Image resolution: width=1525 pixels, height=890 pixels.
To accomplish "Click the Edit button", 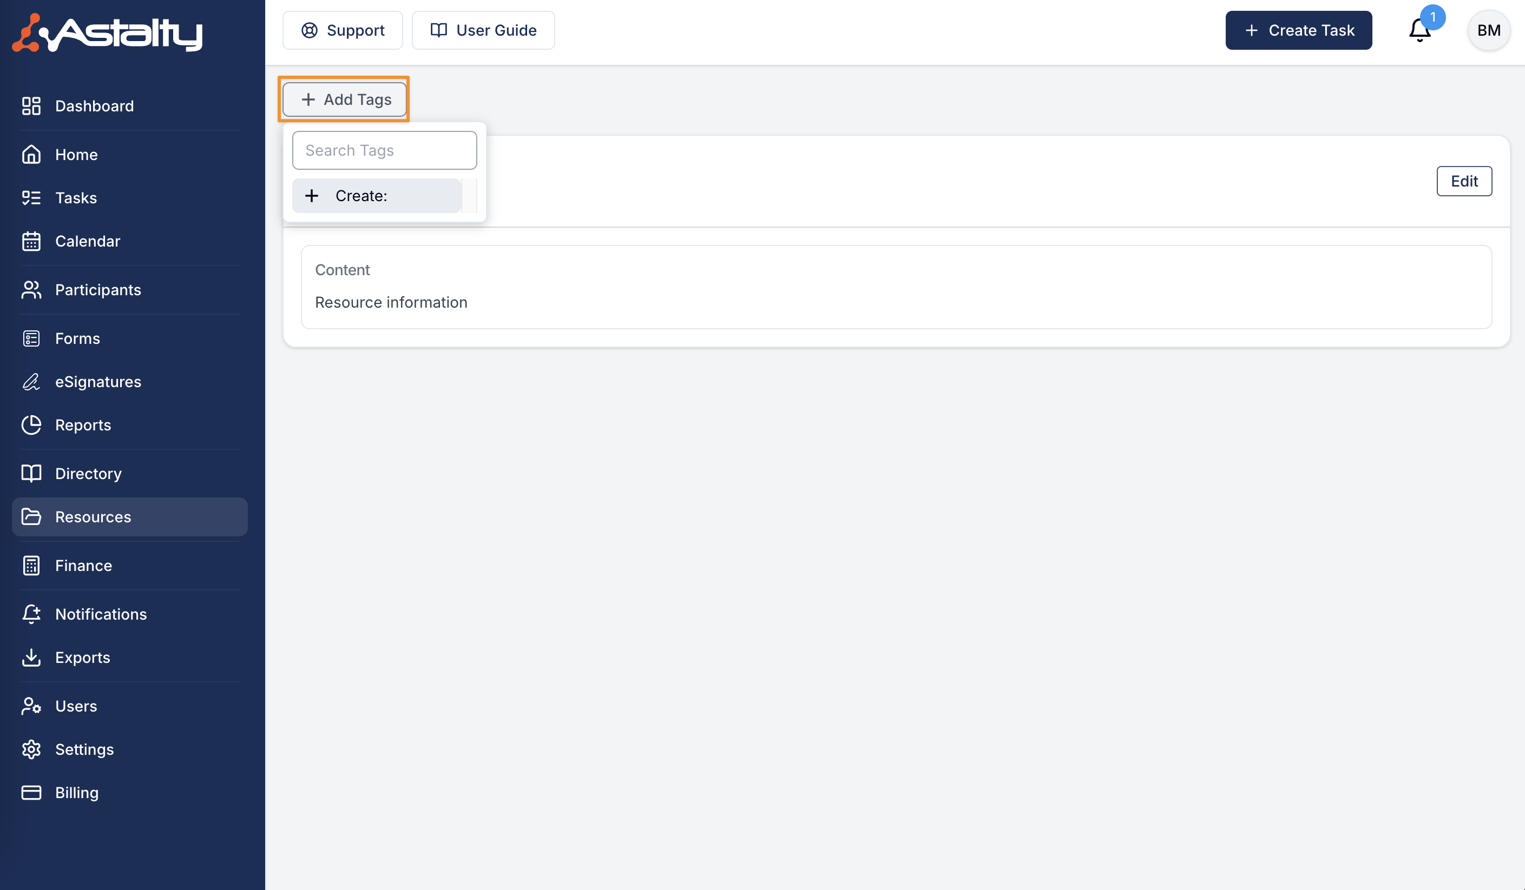I will [x=1463, y=181].
